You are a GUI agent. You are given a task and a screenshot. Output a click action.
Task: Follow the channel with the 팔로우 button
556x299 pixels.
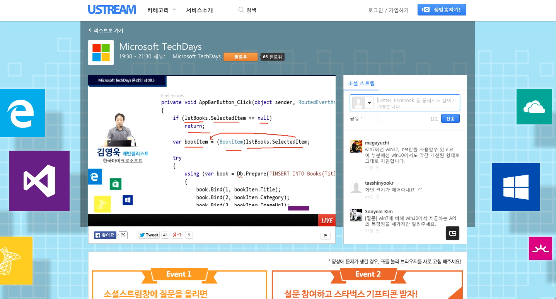point(240,56)
